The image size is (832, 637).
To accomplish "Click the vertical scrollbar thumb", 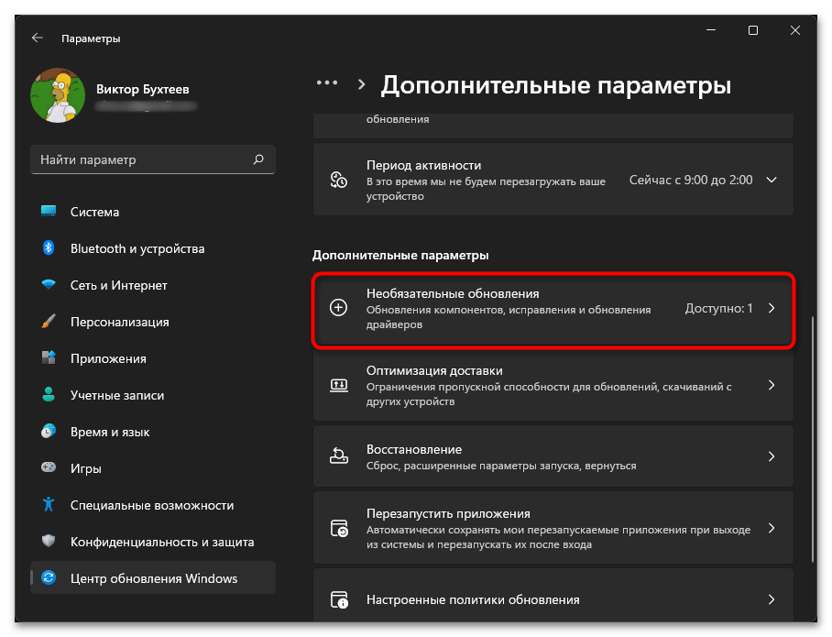I will coord(813,440).
